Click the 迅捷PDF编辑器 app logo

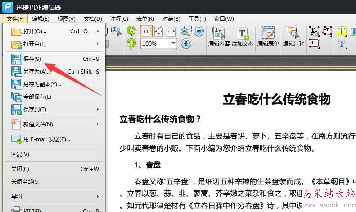(8, 7)
